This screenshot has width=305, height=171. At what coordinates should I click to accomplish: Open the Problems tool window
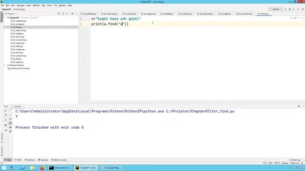(x=30, y=160)
